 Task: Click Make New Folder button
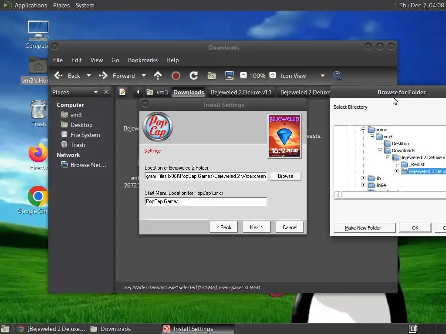pos(365,228)
